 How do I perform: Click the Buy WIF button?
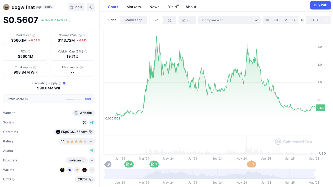point(320,5)
